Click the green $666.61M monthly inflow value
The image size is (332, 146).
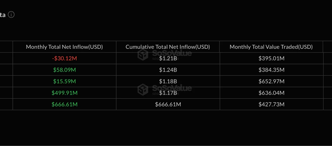[x=64, y=104]
